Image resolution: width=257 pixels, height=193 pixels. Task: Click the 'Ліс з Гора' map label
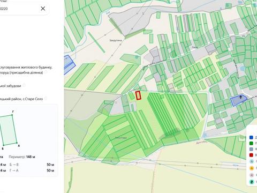tap(120, 138)
